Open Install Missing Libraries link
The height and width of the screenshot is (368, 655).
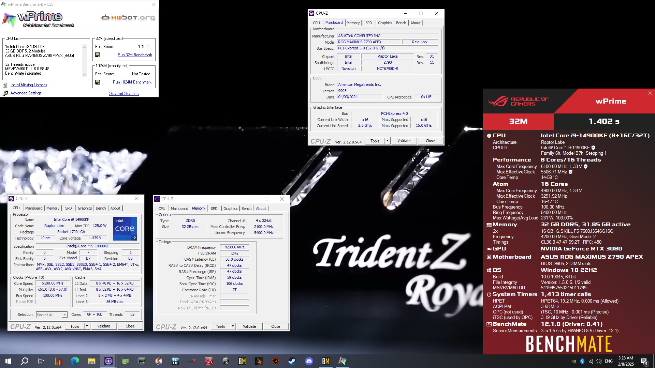(x=29, y=85)
